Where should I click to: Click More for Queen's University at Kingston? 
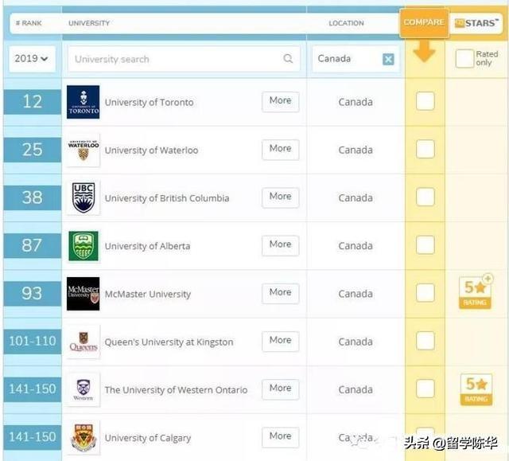pos(281,342)
